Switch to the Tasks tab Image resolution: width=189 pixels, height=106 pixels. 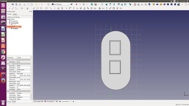(15, 14)
